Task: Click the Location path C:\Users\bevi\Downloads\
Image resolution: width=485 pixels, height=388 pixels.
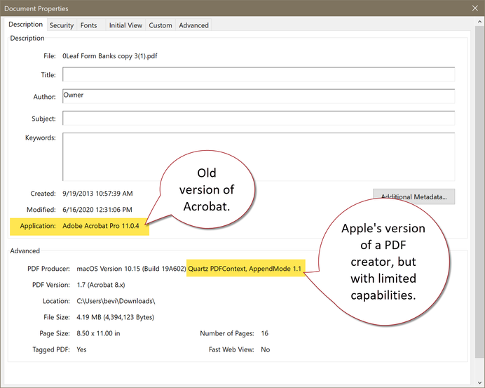Action: click(116, 301)
